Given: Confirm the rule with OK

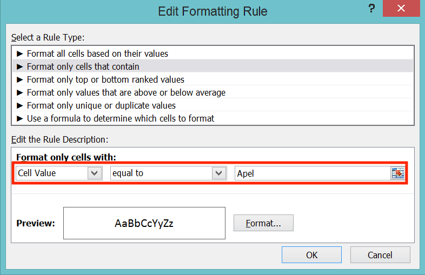Looking at the screenshot, I should coord(311,254).
